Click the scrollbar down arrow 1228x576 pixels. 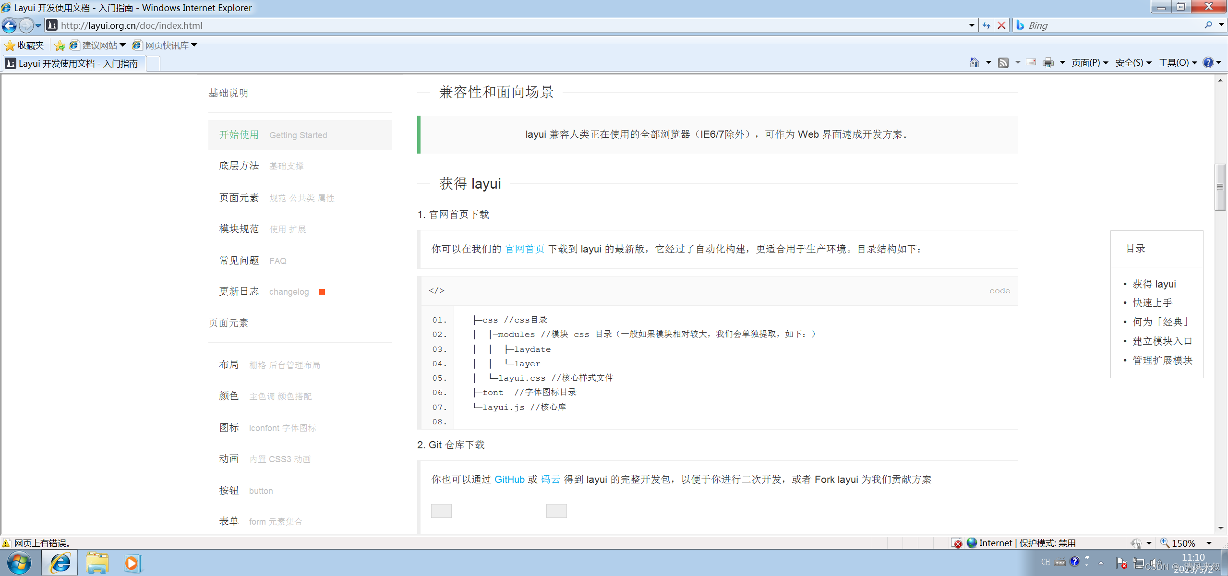pyautogui.click(x=1220, y=528)
